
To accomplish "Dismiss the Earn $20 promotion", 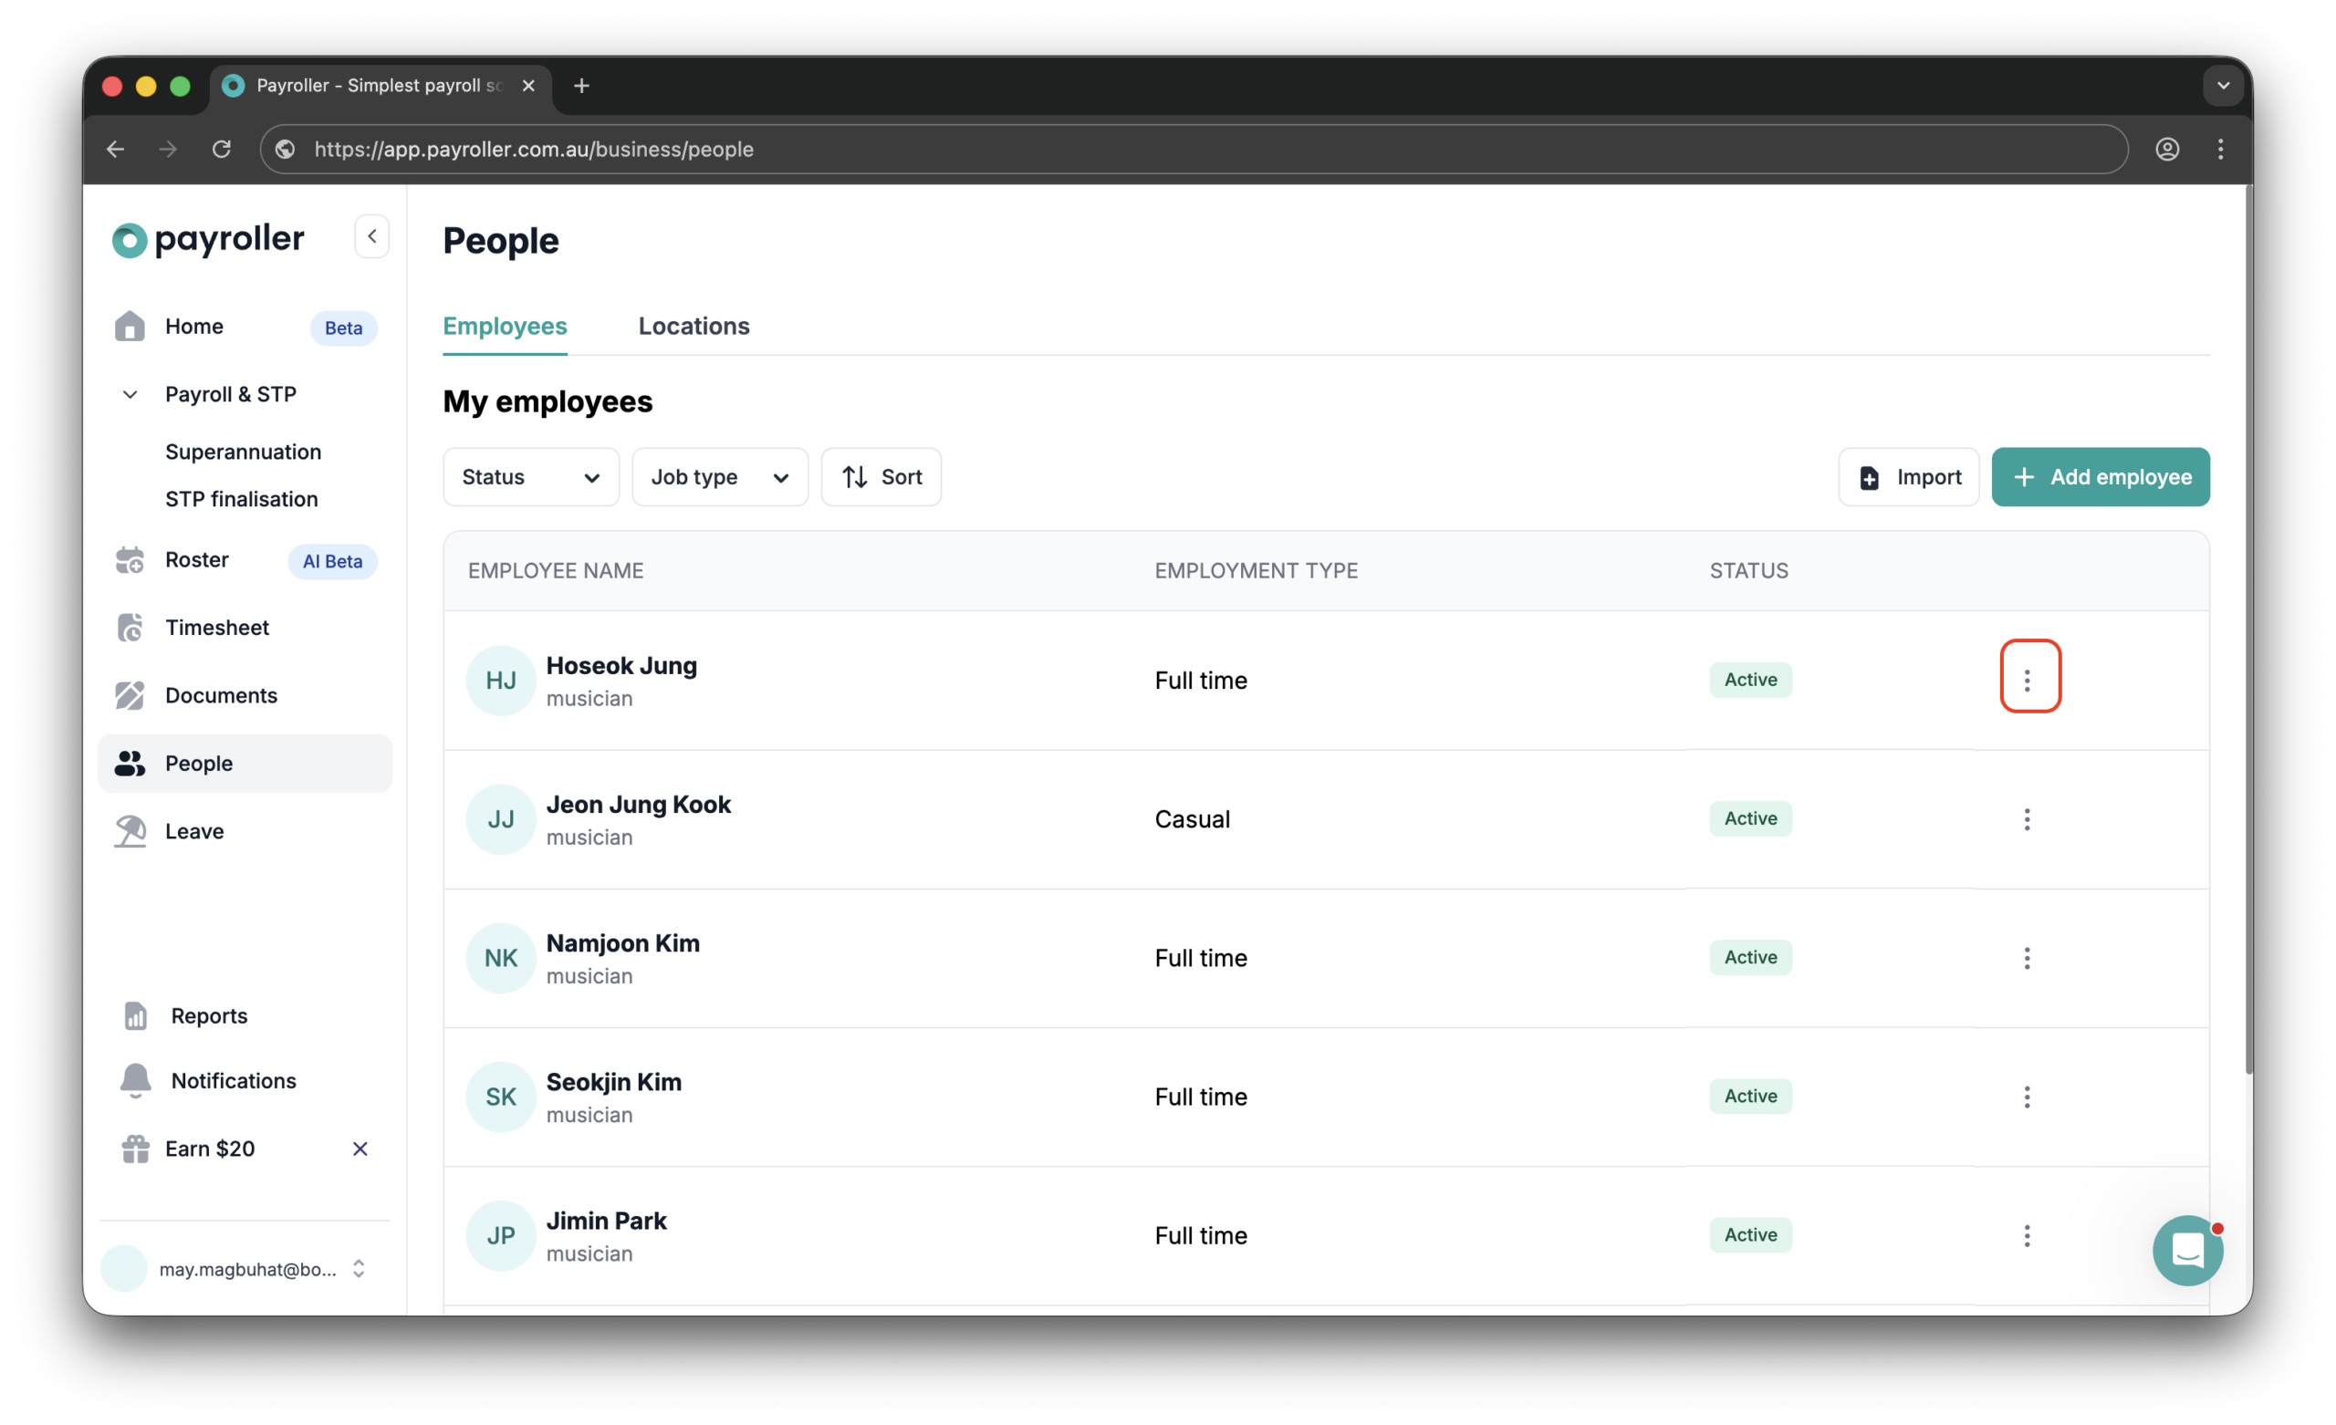I will coord(360,1149).
